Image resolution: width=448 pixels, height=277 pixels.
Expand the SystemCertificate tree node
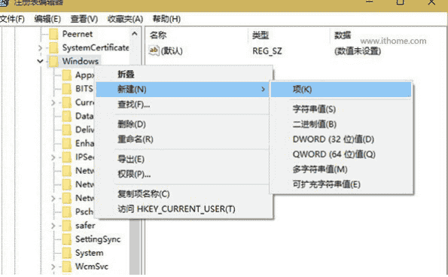(x=40, y=47)
